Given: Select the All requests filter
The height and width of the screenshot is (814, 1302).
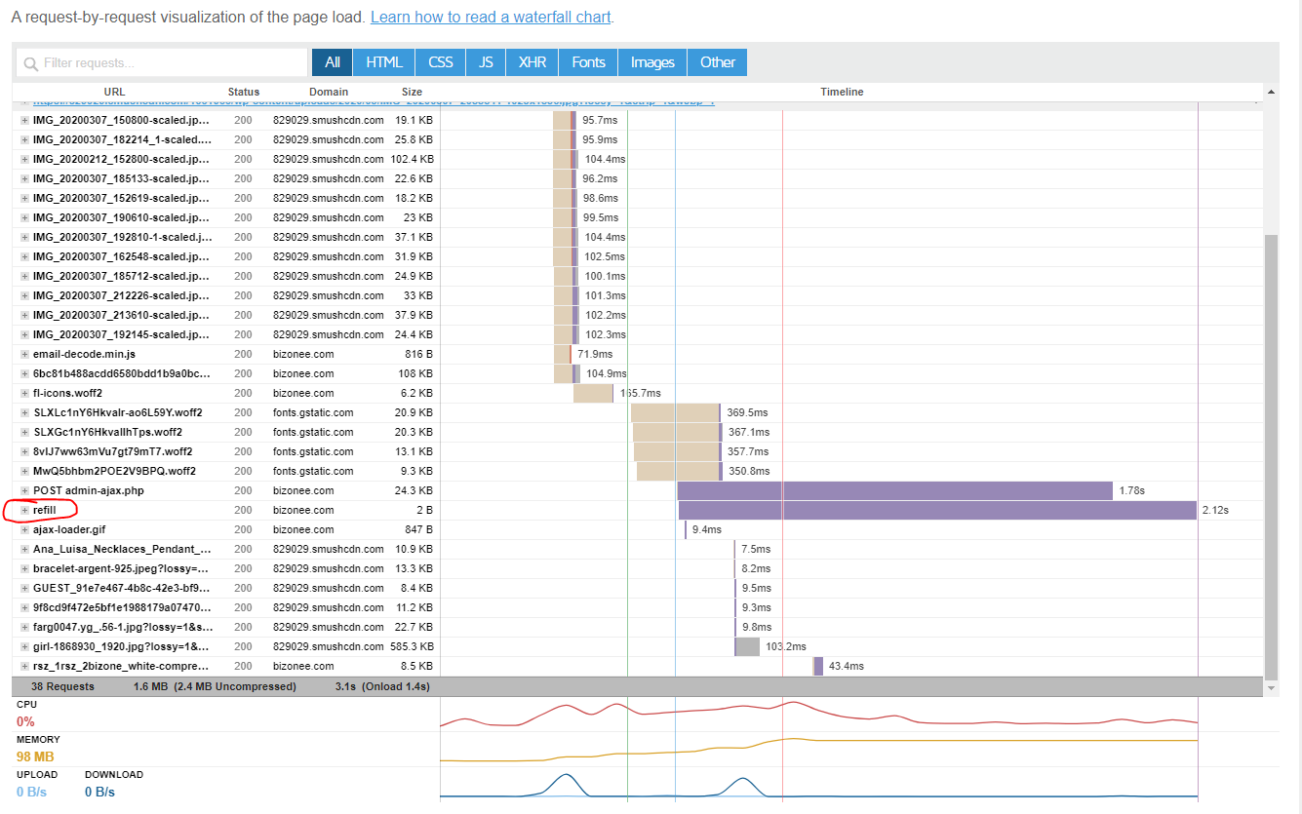Looking at the screenshot, I should coord(333,62).
